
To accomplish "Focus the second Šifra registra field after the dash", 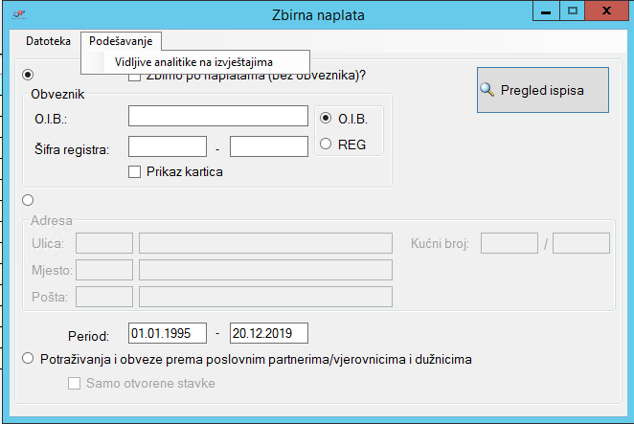I will click(x=268, y=146).
